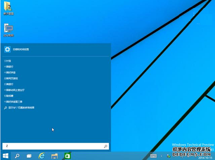This screenshot has height=160, width=215.
Task: Open the Windows Store taskbar icon
Action: coord(68,156)
